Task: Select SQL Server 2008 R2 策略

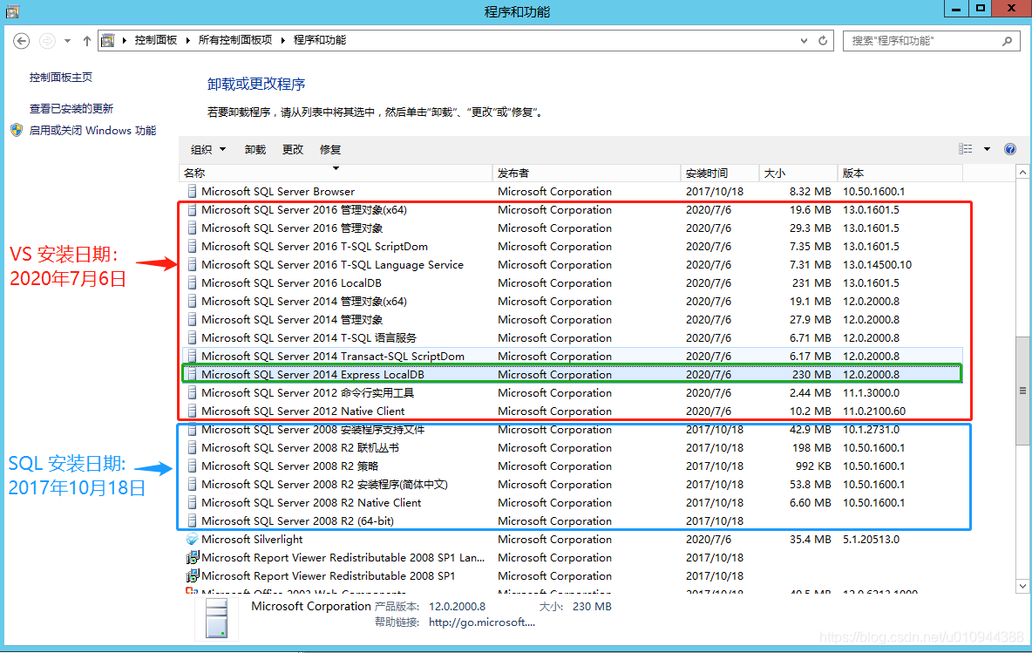Action: point(571,466)
